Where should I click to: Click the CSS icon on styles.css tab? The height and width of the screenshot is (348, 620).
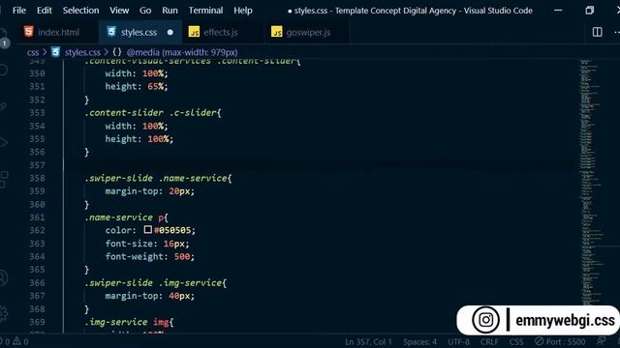(x=111, y=32)
